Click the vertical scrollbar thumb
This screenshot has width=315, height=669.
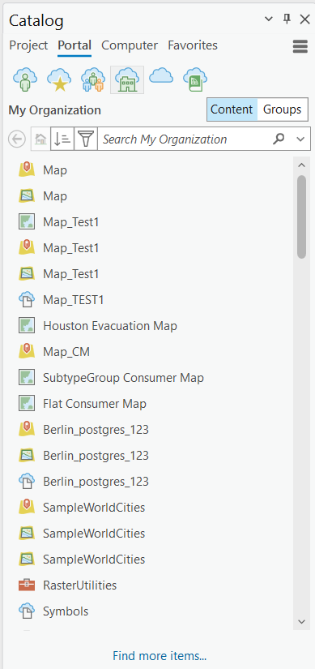coord(302,217)
